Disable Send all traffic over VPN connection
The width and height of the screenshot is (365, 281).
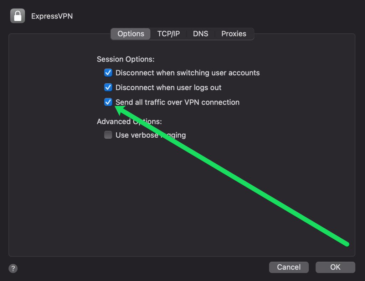click(108, 102)
